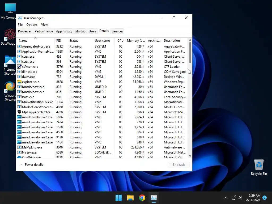Open the View menu

[x=44, y=25]
